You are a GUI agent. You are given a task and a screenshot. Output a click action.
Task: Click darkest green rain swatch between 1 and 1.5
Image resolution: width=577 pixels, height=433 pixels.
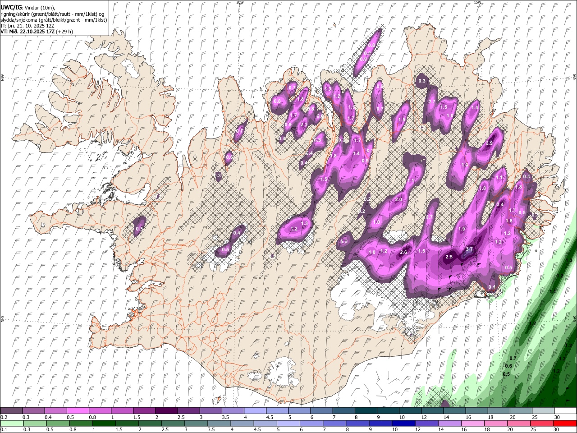click(x=104, y=423)
